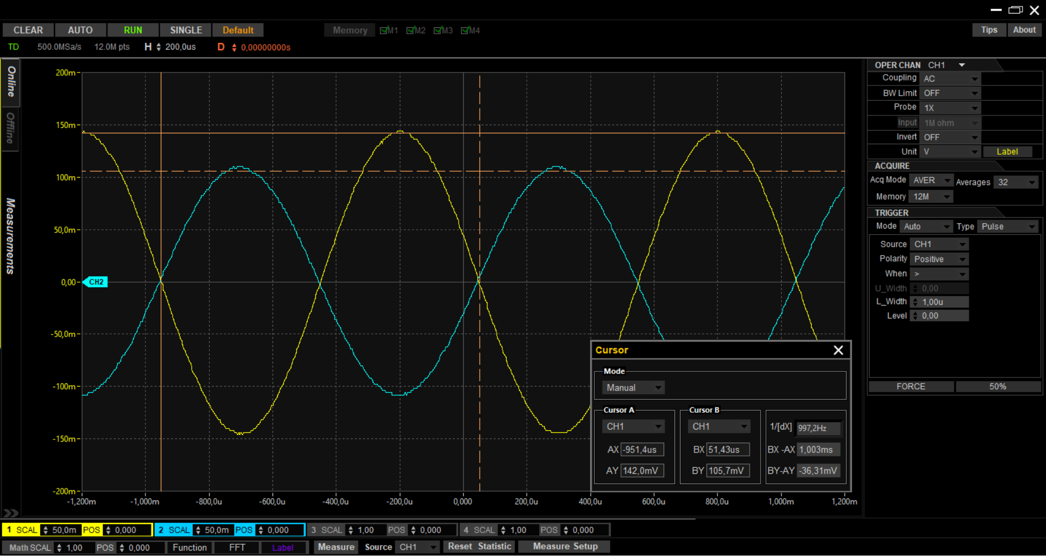This screenshot has width=1046, height=556.
Task: Click the CH2 zero-level marker
Action: point(95,282)
